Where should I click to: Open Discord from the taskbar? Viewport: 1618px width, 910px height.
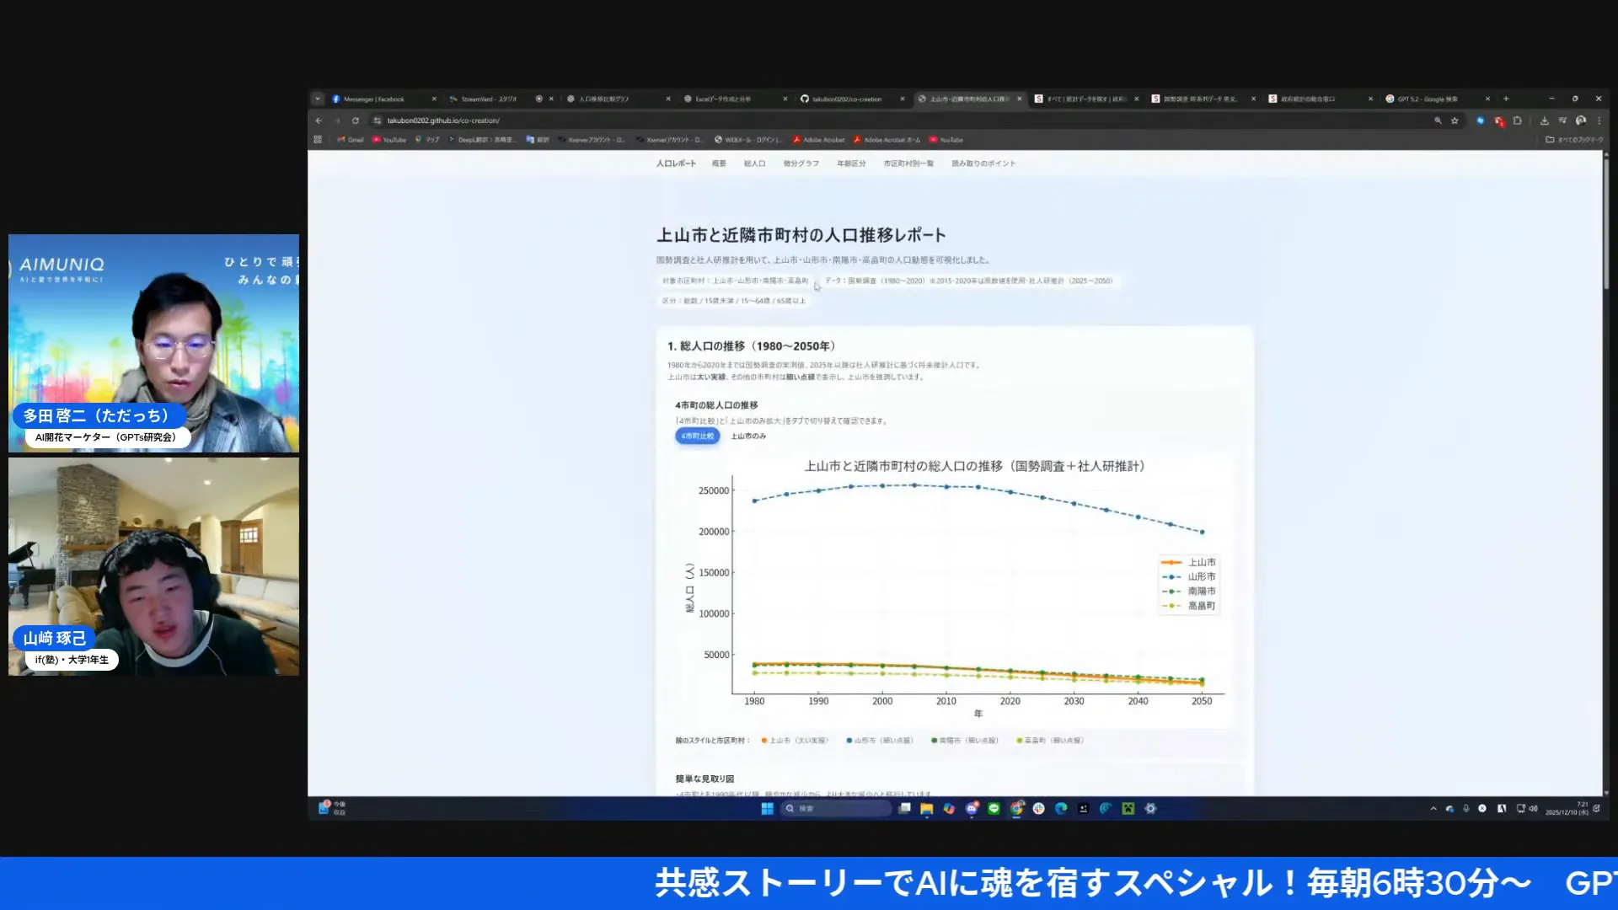click(971, 808)
